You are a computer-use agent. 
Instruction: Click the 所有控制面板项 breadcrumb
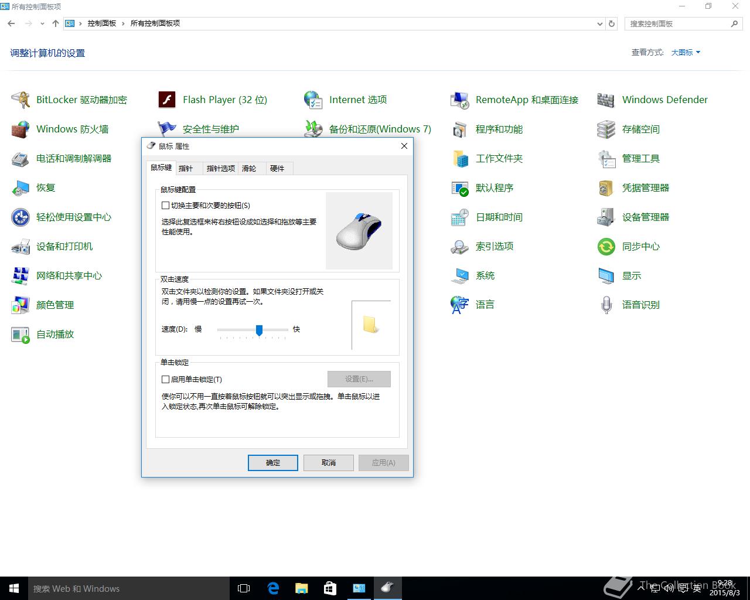click(155, 23)
